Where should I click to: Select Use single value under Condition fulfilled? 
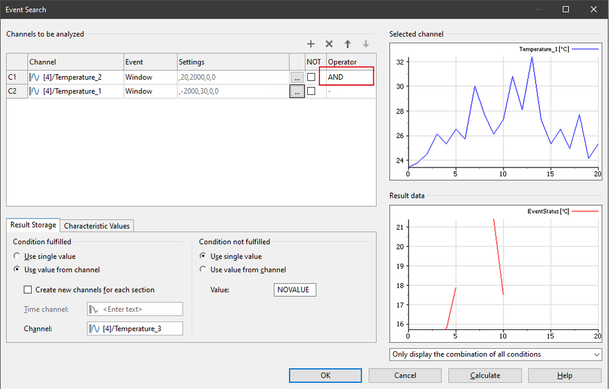coord(16,257)
